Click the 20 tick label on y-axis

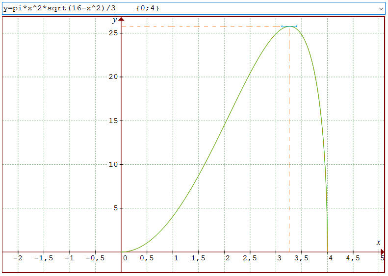tap(112, 77)
